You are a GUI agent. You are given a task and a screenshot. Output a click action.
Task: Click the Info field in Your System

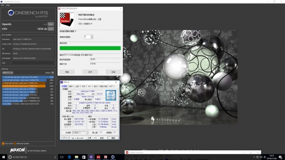click(x=33, y=63)
